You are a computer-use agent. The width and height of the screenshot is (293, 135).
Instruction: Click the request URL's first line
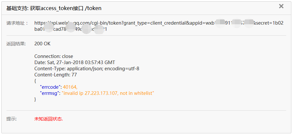point(159,23)
